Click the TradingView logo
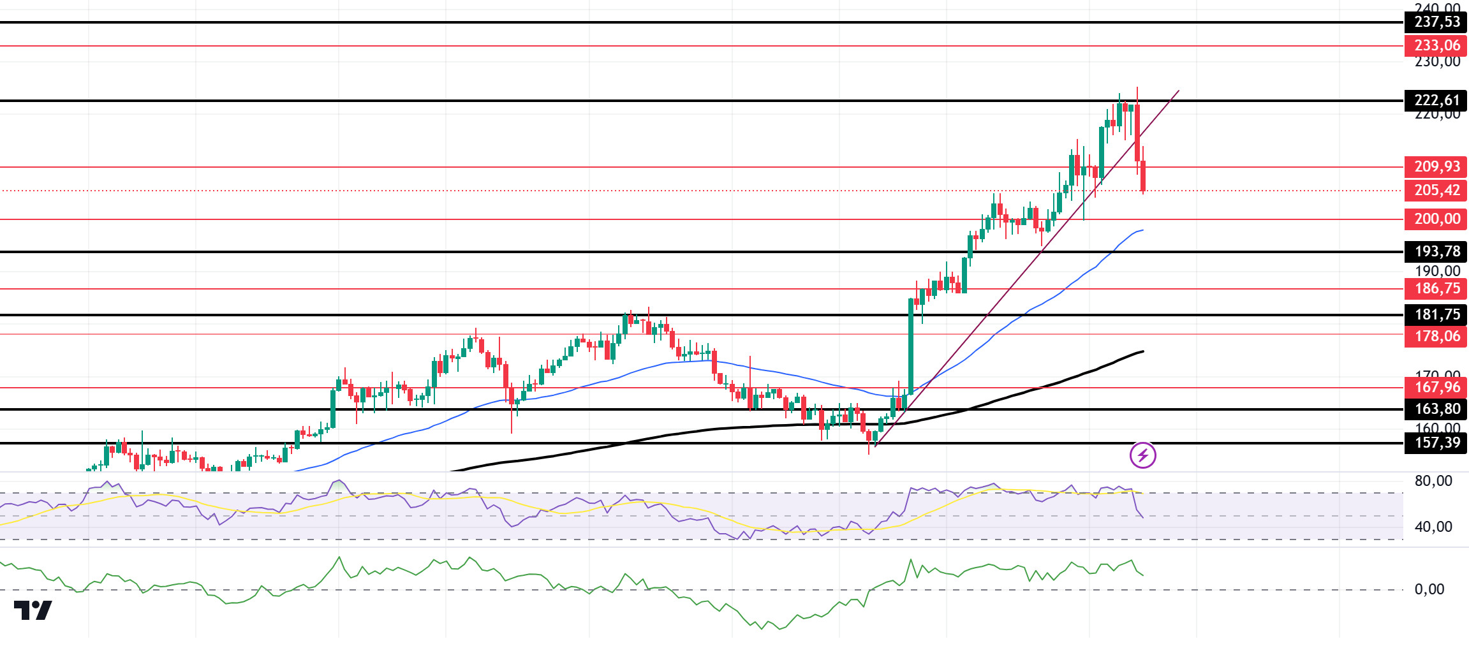This screenshot has height=646, width=1469. (33, 610)
